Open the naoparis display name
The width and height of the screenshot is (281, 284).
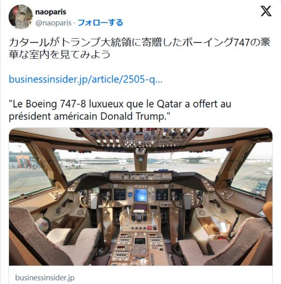[51, 12]
